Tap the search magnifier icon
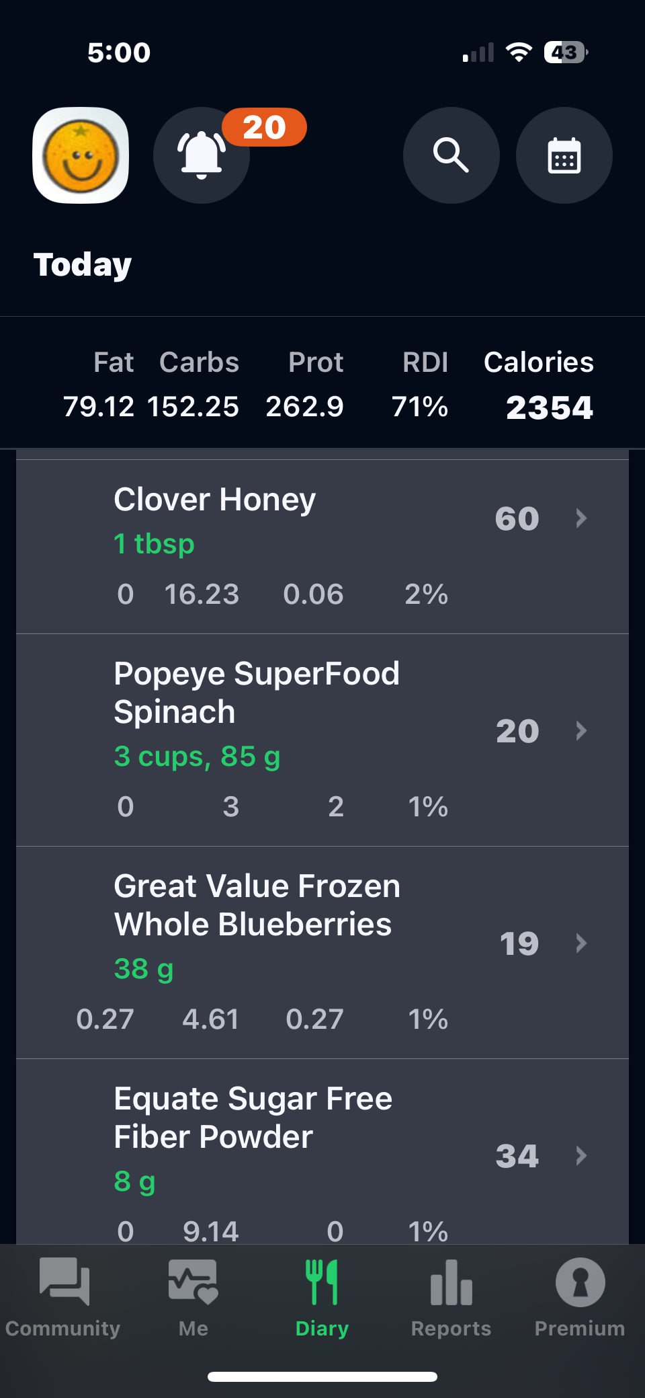The height and width of the screenshot is (1398, 645). 451,155
